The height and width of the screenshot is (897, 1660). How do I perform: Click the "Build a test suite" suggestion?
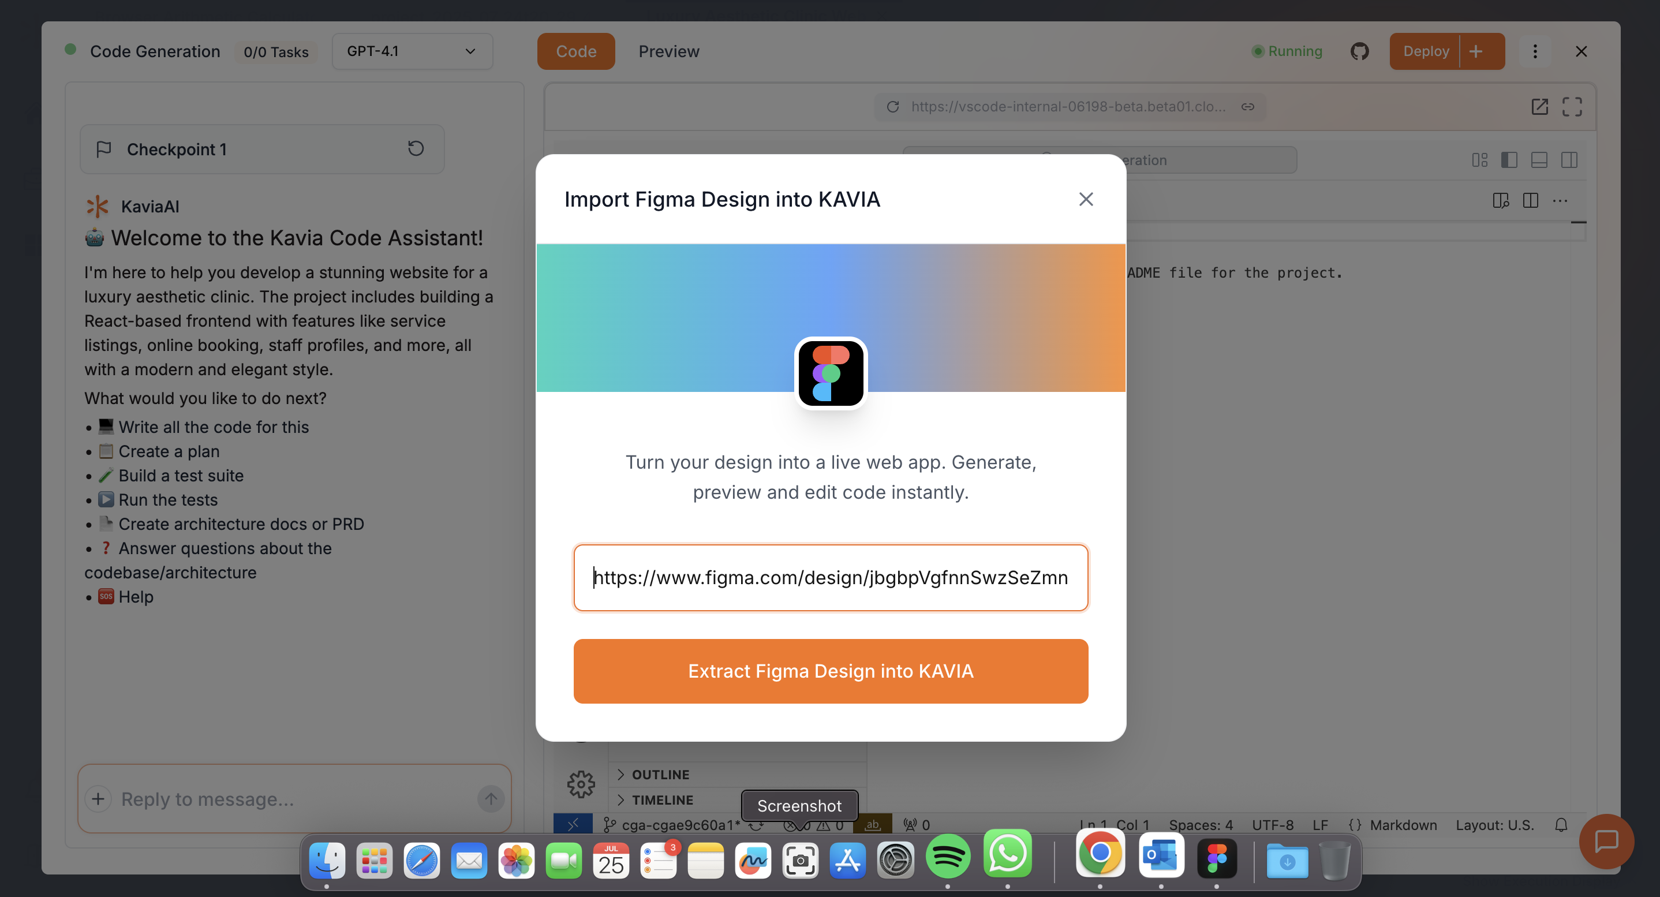pyautogui.click(x=181, y=476)
